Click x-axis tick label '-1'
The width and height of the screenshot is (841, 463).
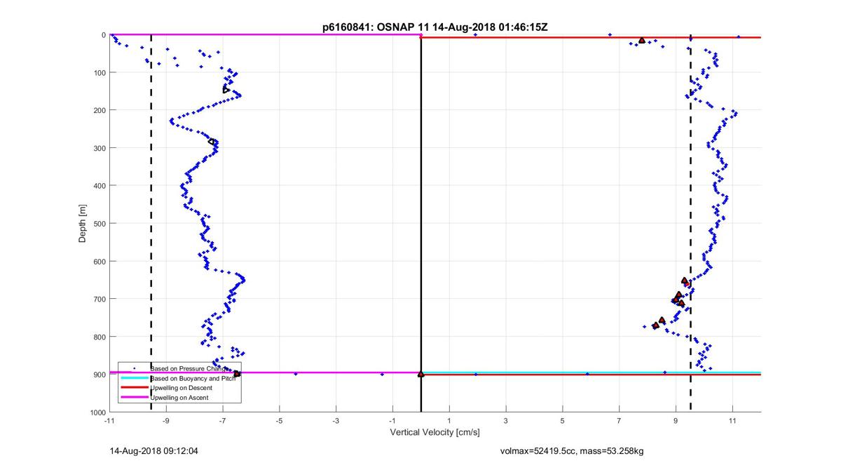click(x=392, y=421)
